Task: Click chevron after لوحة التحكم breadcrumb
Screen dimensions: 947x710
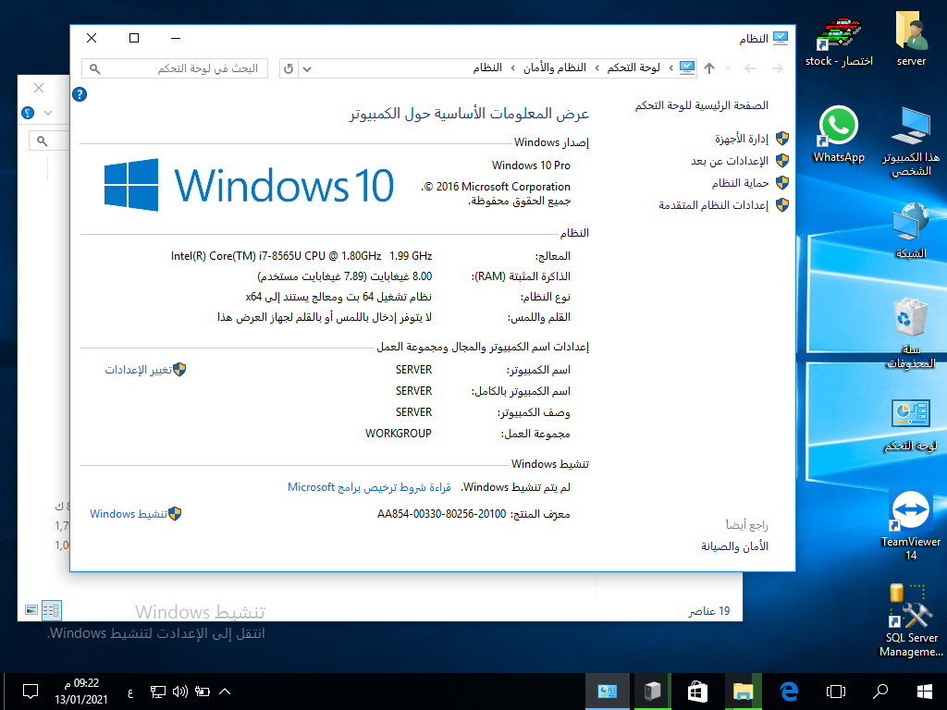Action: pos(596,68)
